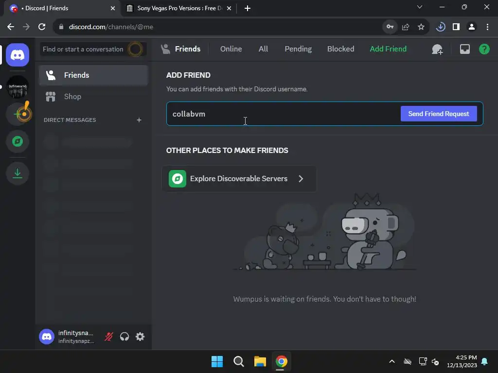Switch to the Blocked tab
This screenshot has height=373, width=498.
(x=340, y=49)
